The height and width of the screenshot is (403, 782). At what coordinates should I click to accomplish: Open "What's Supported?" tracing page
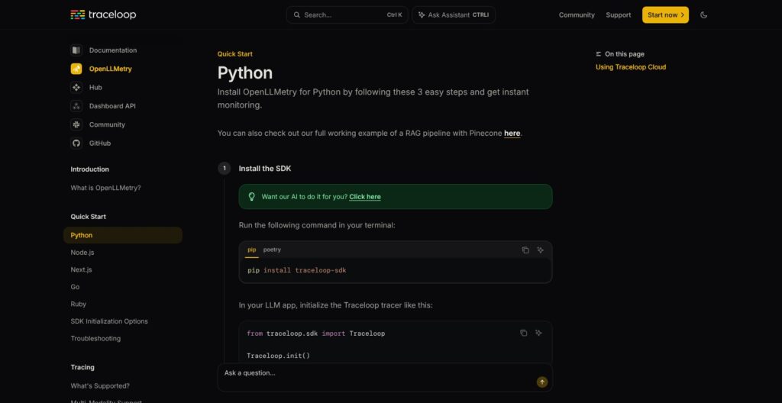(x=100, y=386)
